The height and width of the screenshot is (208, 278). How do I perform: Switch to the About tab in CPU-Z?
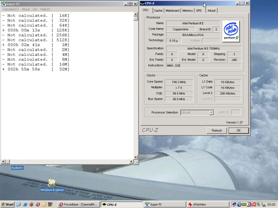pyautogui.click(x=212, y=11)
